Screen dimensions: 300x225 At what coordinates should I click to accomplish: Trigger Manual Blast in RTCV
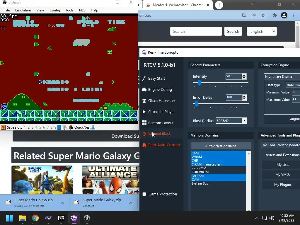point(156,134)
